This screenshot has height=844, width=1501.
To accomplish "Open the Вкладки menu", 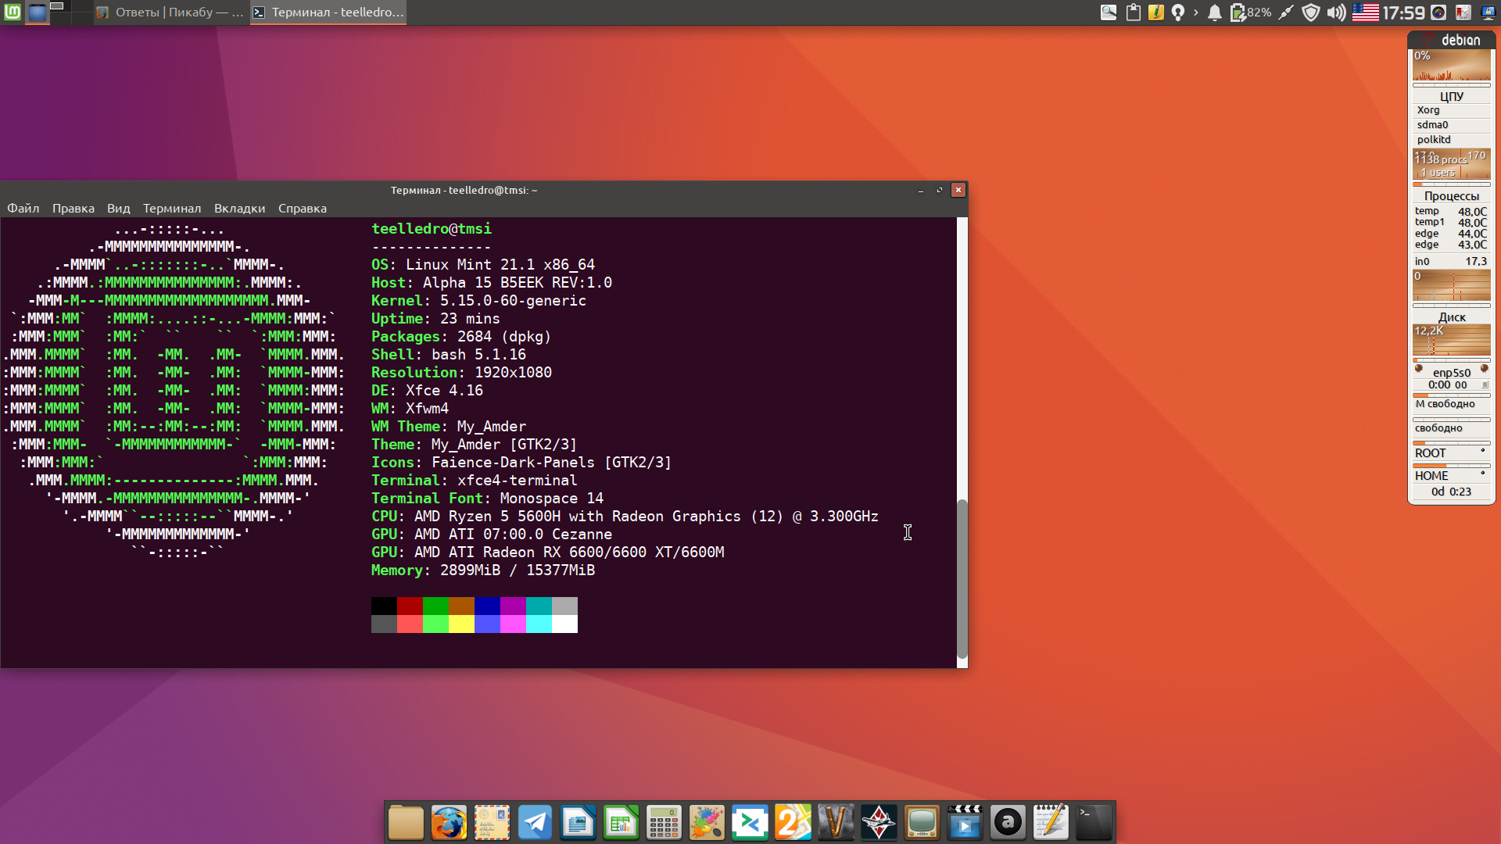I will coord(239,209).
